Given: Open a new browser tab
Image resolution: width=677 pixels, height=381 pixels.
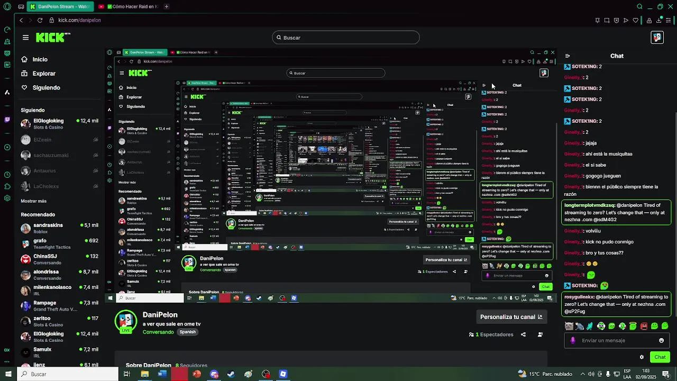Looking at the screenshot, I should click(167, 7).
